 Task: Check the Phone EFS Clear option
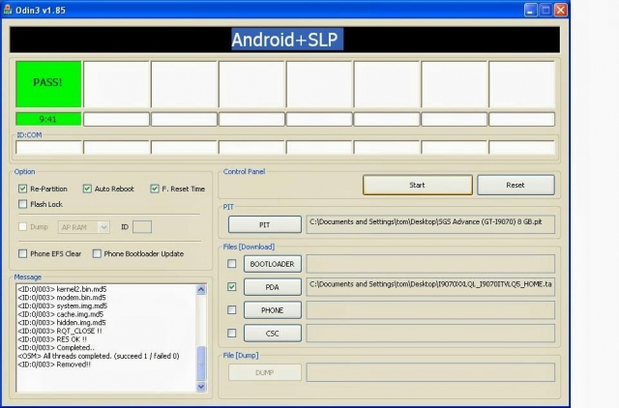[23, 253]
